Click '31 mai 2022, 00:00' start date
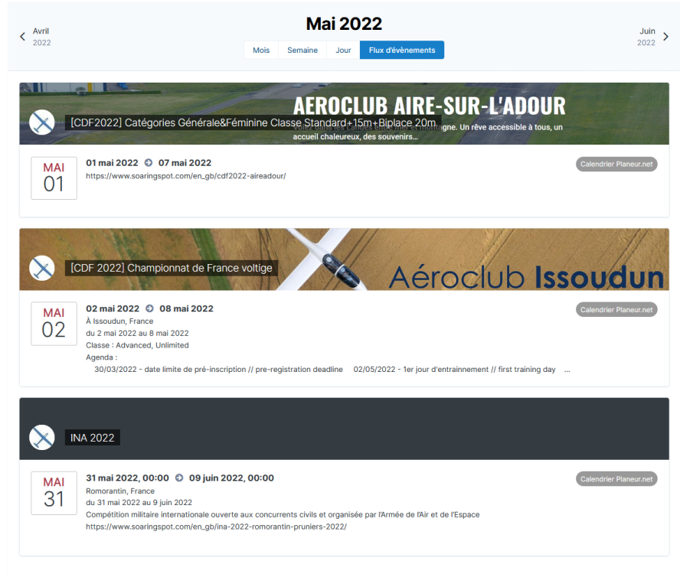The height and width of the screenshot is (574, 680). coord(127,478)
